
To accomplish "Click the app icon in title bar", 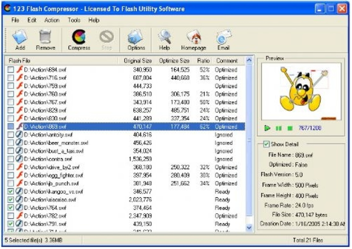I will (x=7, y=8).
